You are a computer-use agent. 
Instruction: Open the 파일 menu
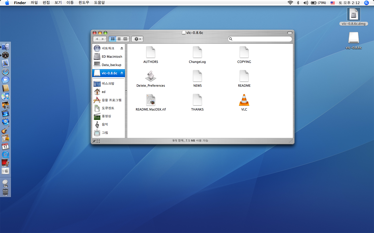coord(34,3)
